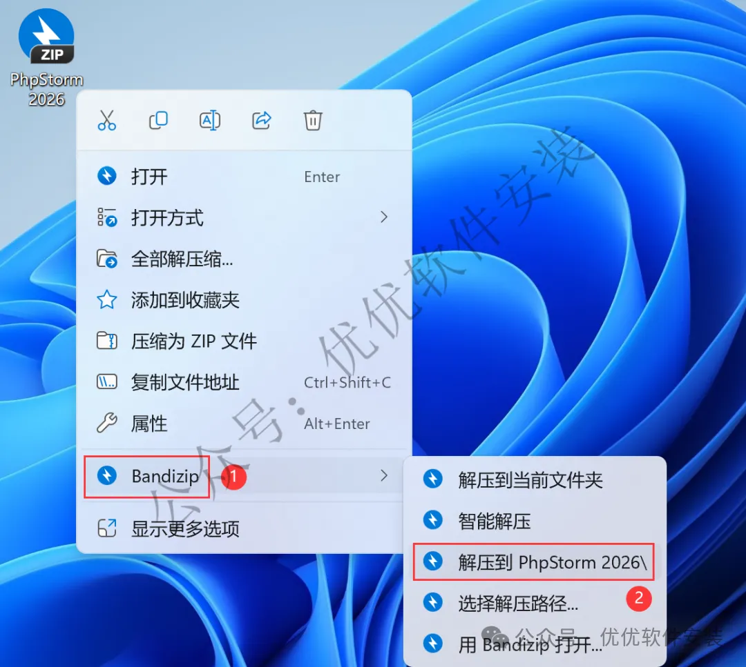Click the icon beside 打开方式

[x=107, y=217]
